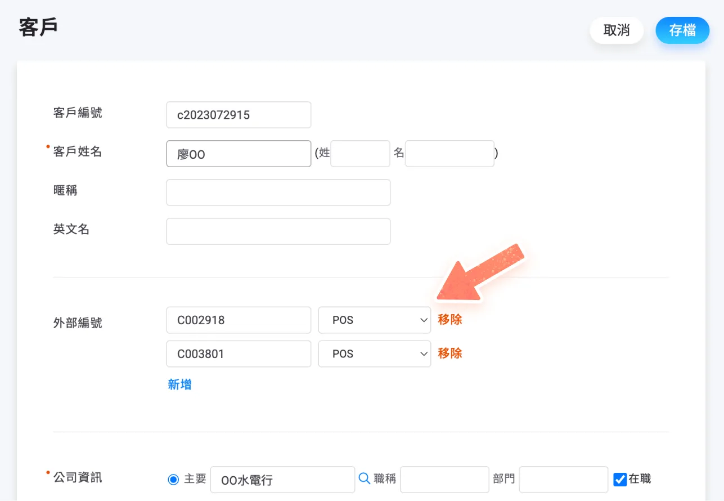
Task: Click the 英文名 input field
Action: pyautogui.click(x=278, y=231)
